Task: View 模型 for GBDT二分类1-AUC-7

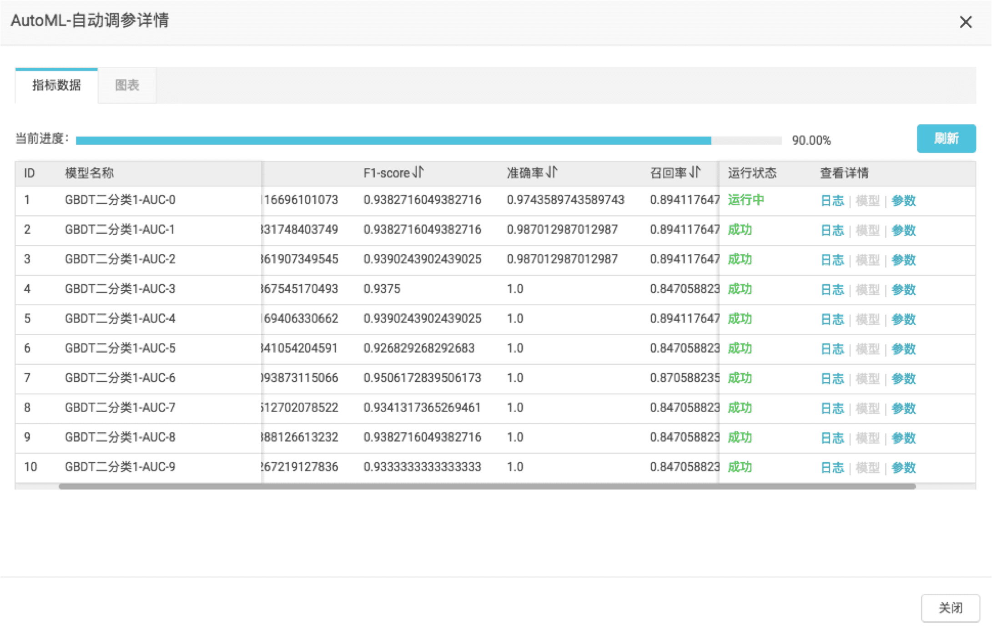Action: 867,408
